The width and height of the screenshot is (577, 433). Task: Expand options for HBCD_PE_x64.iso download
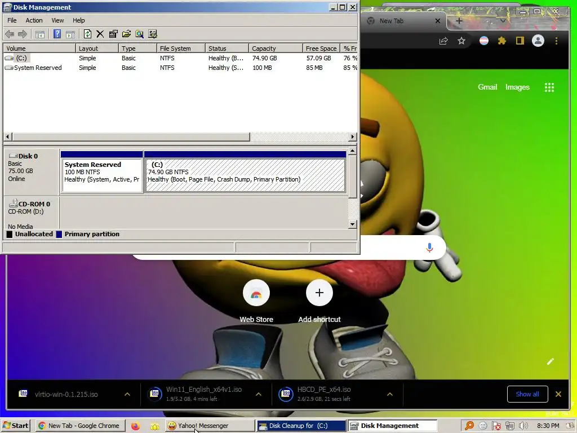(390, 394)
